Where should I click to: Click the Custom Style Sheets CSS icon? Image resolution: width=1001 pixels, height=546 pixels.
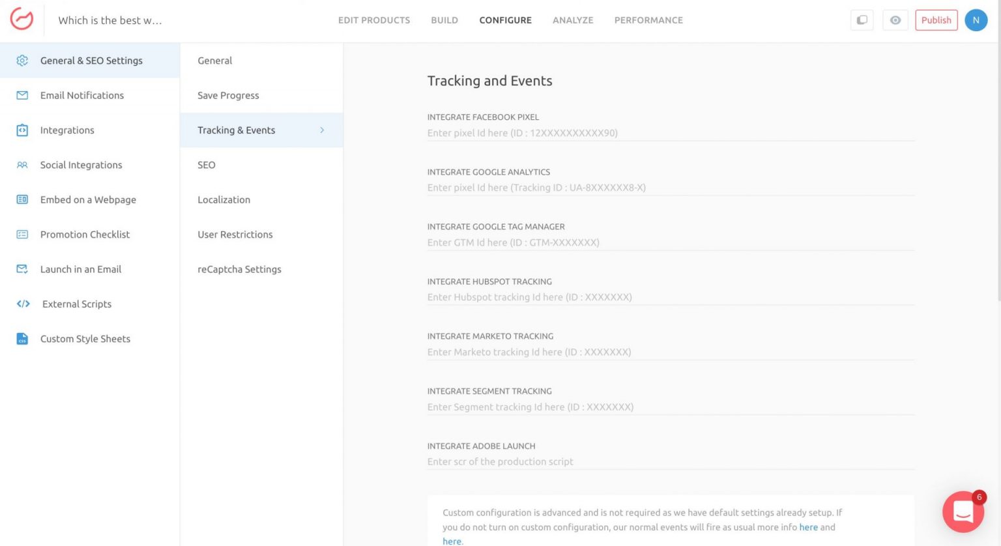[x=22, y=339]
